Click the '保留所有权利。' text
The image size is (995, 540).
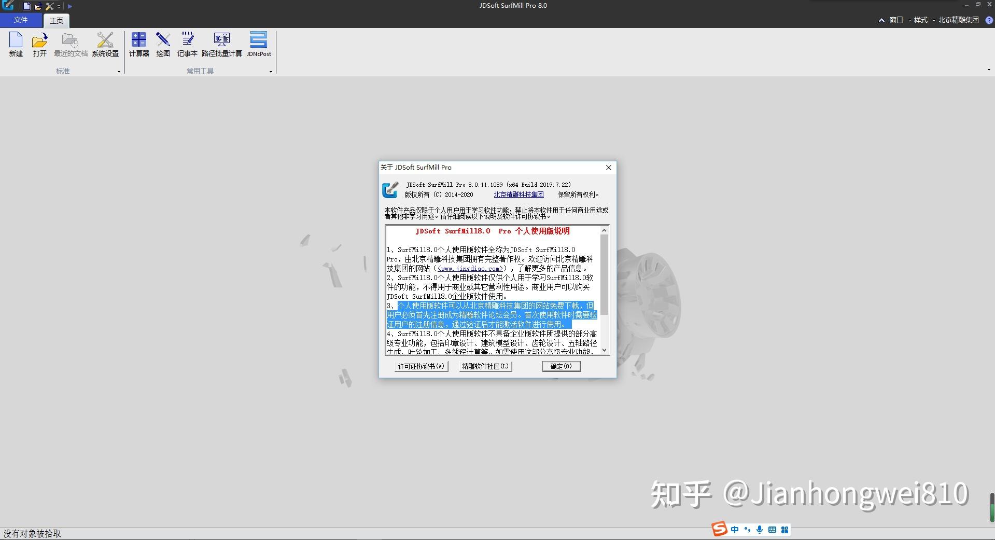pos(579,195)
